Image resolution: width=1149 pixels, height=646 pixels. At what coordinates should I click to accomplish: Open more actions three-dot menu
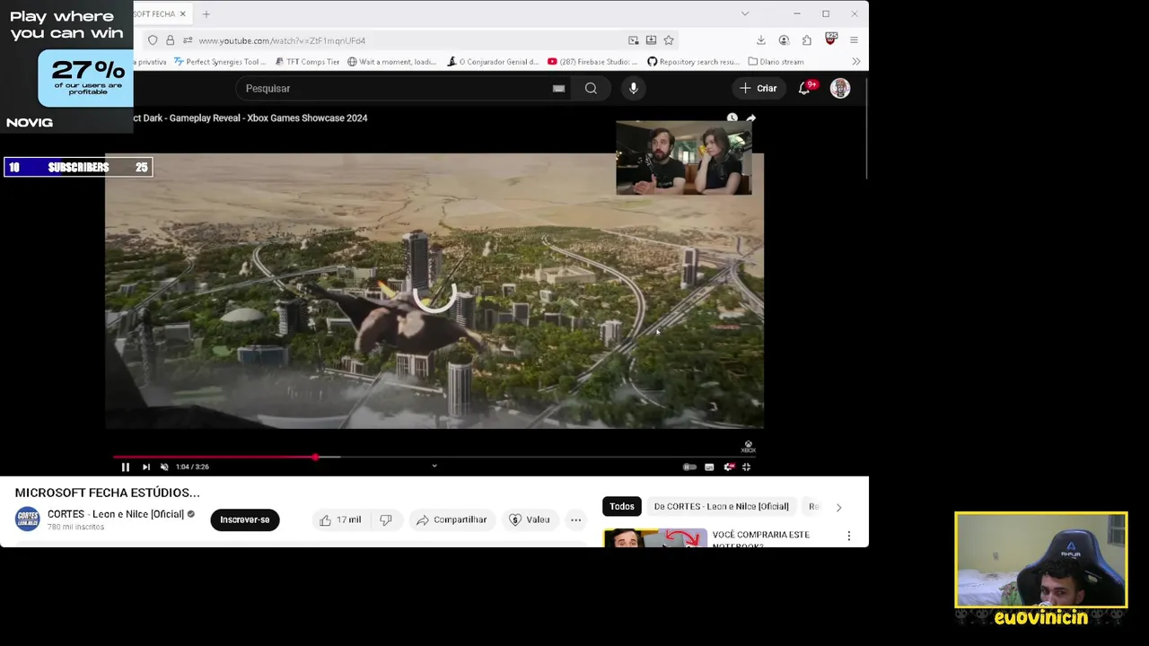pyautogui.click(x=576, y=519)
